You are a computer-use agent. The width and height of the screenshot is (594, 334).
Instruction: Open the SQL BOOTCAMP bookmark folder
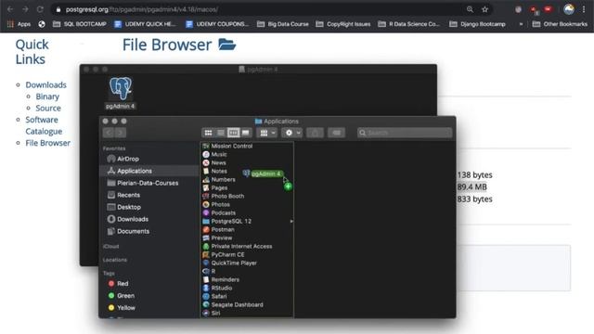coord(80,24)
